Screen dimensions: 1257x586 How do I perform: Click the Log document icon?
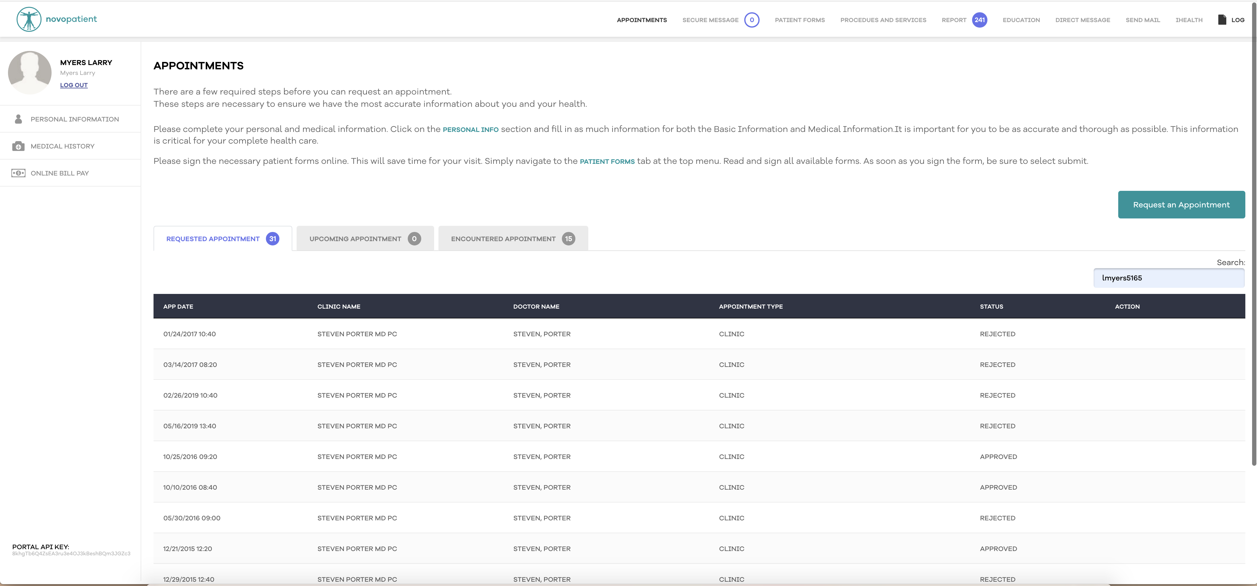pos(1222,20)
